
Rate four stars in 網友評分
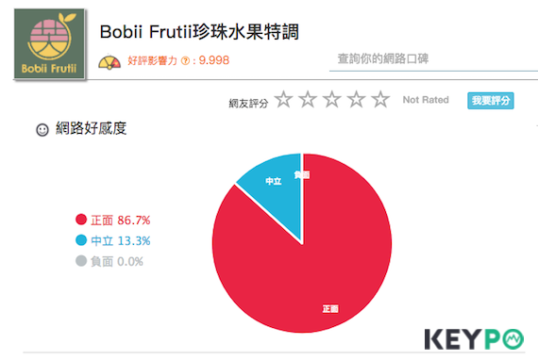tap(357, 100)
